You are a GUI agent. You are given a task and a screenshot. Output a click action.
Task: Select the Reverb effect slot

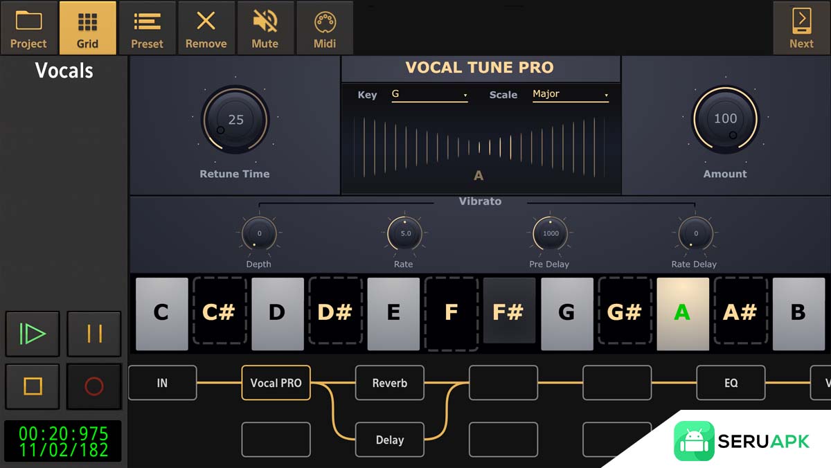[x=390, y=383]
